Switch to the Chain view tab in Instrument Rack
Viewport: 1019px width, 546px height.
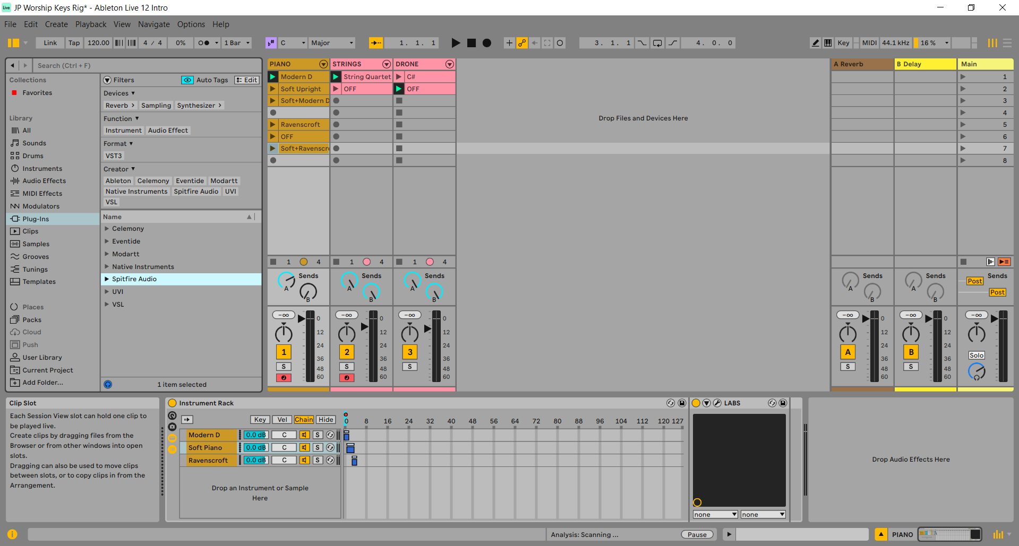pyautogui.click(x=304, y=419)
